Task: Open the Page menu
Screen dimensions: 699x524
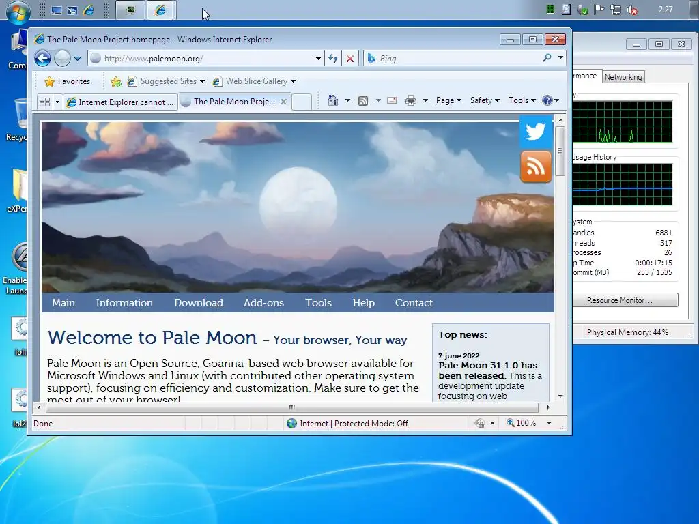Action: [x=448, y=100]
